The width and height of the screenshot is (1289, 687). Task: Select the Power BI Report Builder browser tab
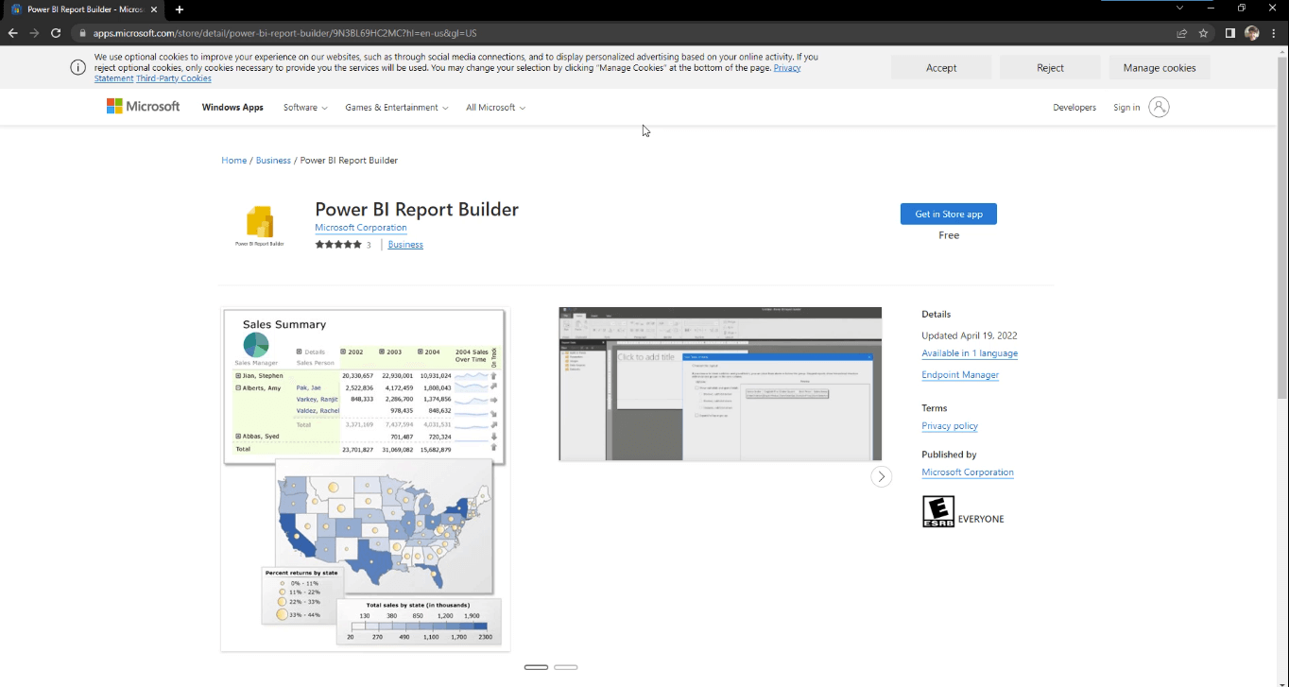84,9
